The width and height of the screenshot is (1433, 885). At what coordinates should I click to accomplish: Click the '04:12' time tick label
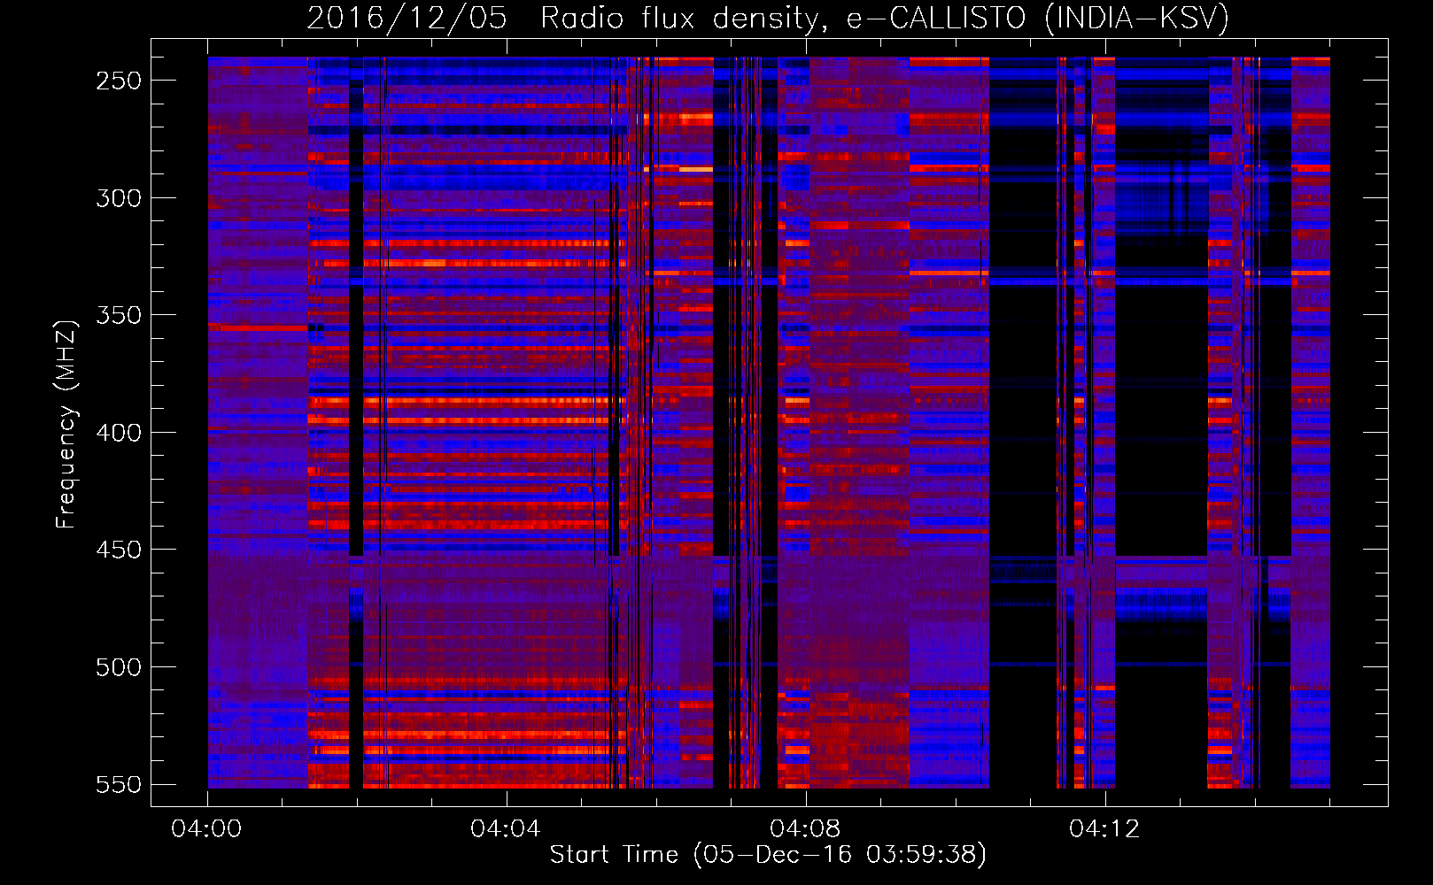1104,828
